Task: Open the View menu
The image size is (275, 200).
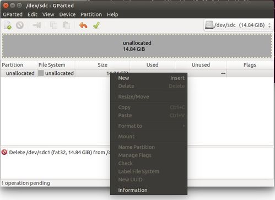Action: [48, 14]
